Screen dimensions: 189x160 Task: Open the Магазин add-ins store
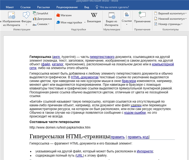point(64,15)
